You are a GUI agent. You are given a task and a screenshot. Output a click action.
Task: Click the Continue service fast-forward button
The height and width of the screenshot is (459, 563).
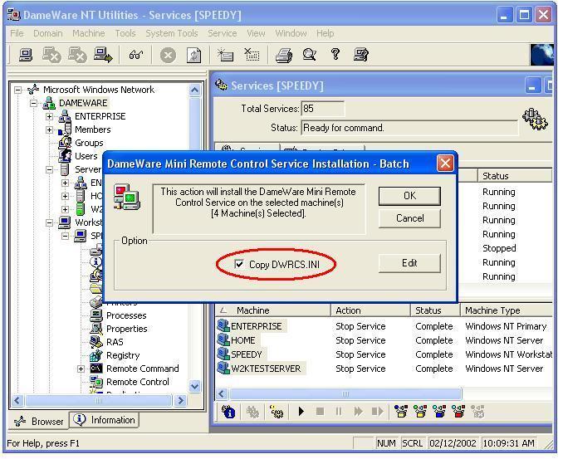(x=358, y=411)
